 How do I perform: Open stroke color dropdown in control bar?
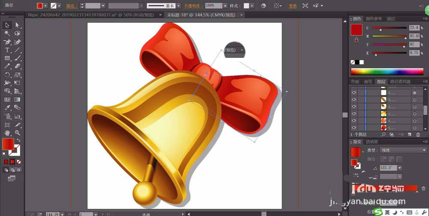click(59, 6)
